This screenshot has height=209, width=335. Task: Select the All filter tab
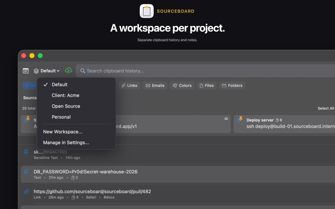click(30, 86)
